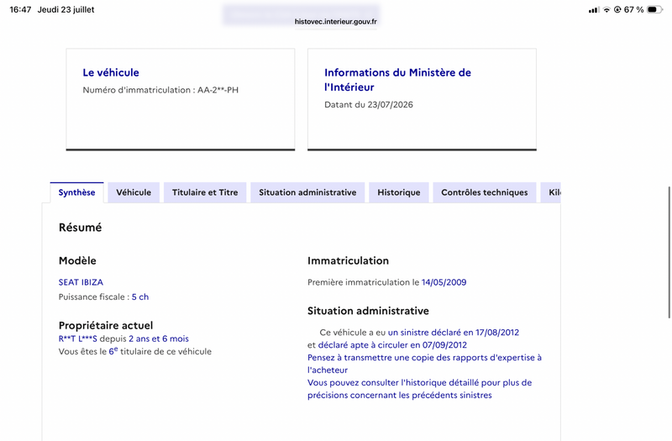Switch to the Véhicule tab

tap(134, 192)
